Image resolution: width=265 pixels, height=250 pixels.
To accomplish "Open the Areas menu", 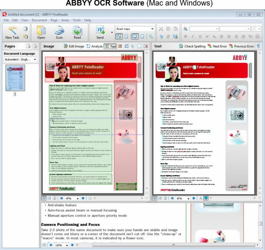I will (65, 20).
